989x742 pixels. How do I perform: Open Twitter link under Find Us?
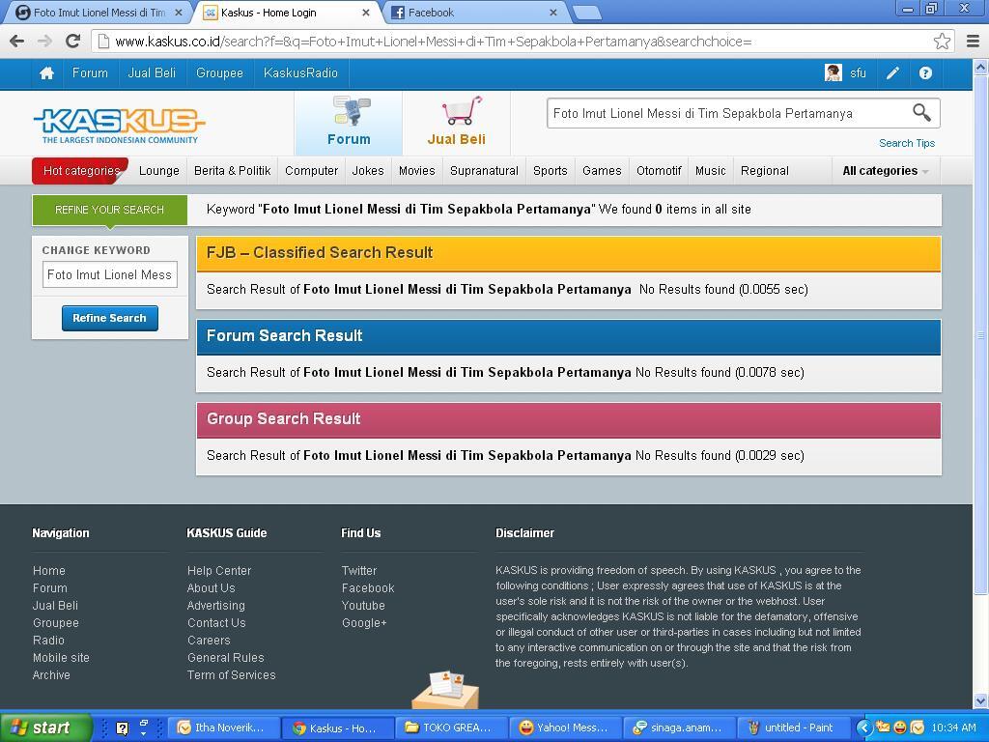tap(359, 570)
